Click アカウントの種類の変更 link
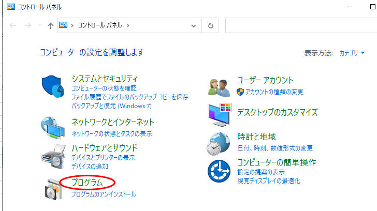The image size is (377, 211). pyautogui.click(x=274, y=92)
